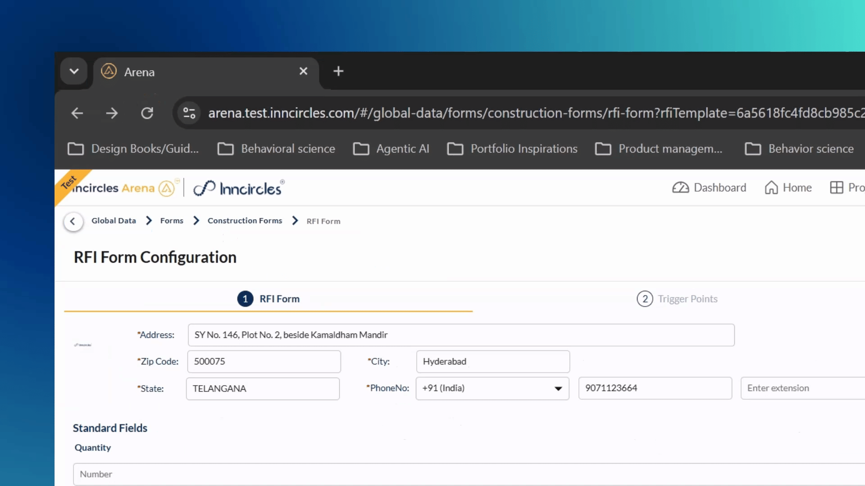Click the browser forward arrow
The image size is (865, 486).
[112, 113]
